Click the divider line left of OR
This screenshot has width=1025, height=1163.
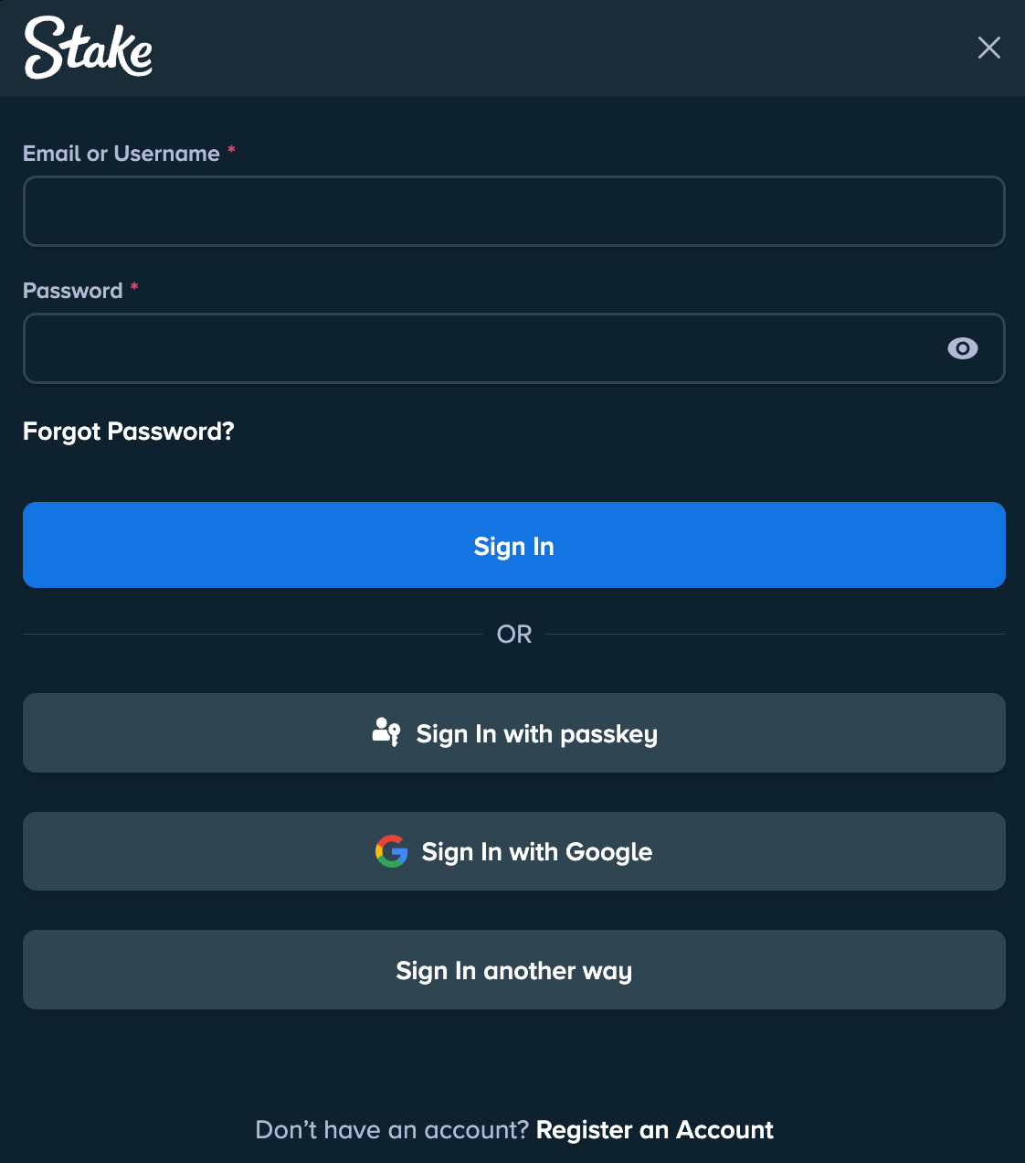(252, 634)
